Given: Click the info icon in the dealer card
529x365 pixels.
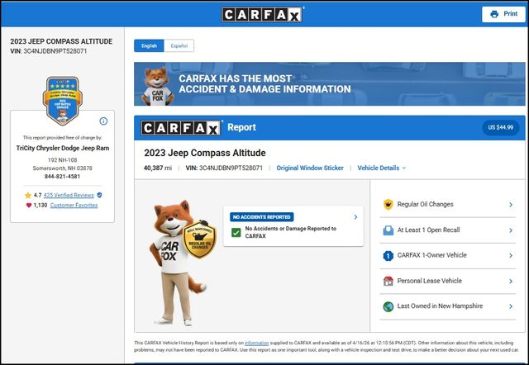Looking at the screenshot, I should tap(103, 121).
